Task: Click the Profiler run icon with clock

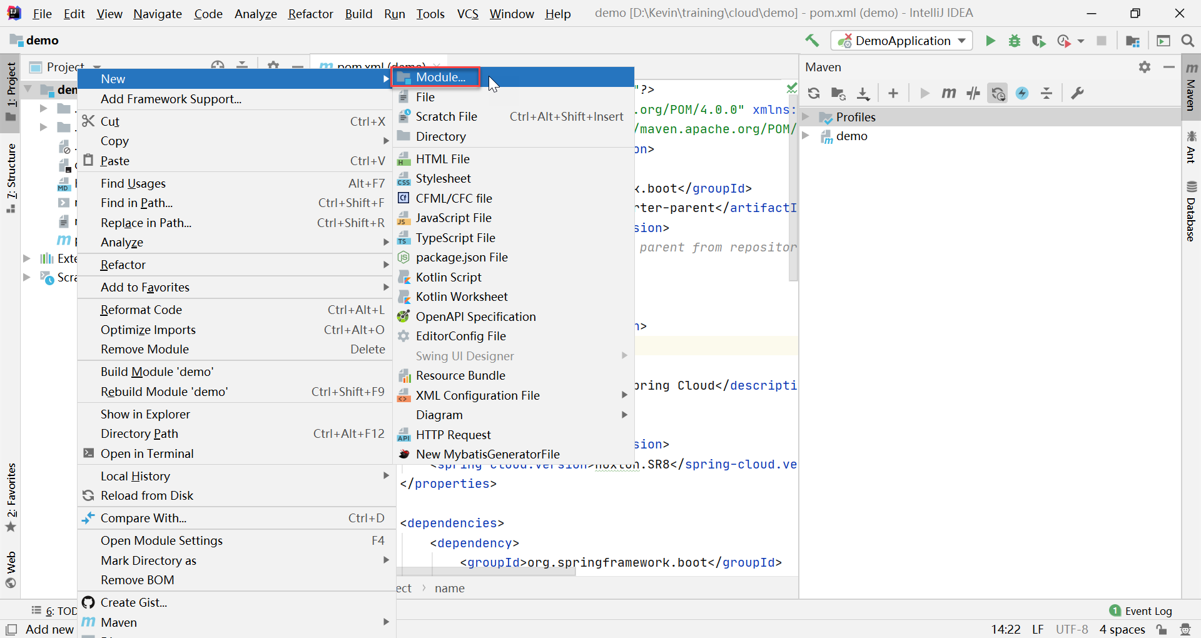Action: pos(1063,41)
